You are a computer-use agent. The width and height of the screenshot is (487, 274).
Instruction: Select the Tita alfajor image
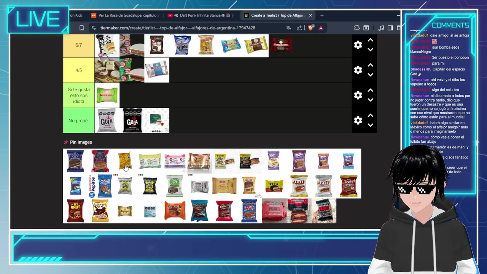point(274,186)
